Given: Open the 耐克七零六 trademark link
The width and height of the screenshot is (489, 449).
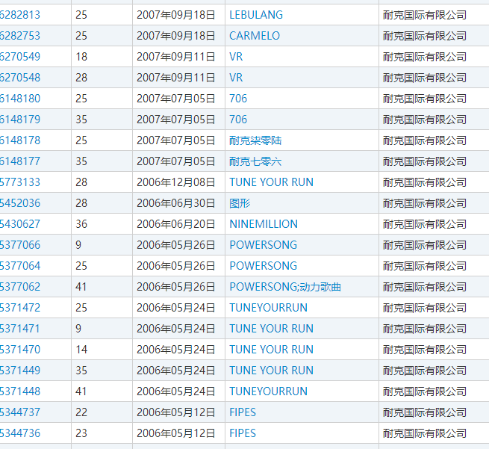Looking at the screenshot, I should pyautogui.click(x=255, y=161).
